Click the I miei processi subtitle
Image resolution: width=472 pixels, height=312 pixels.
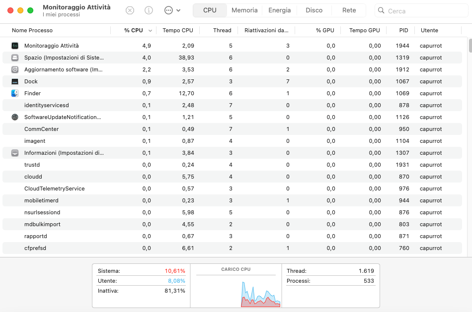(x=62, y=14)
